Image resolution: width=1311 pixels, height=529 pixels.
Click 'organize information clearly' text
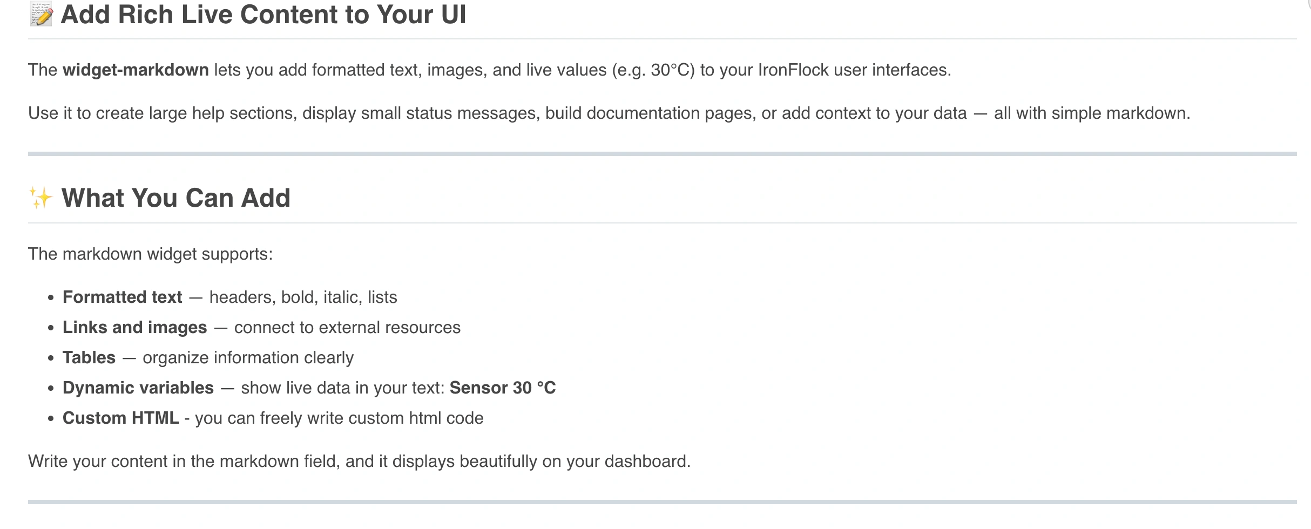pyautogui.click(x=248, y=358)
